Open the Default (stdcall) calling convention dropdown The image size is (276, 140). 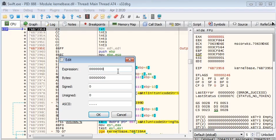tap(218, 135)
